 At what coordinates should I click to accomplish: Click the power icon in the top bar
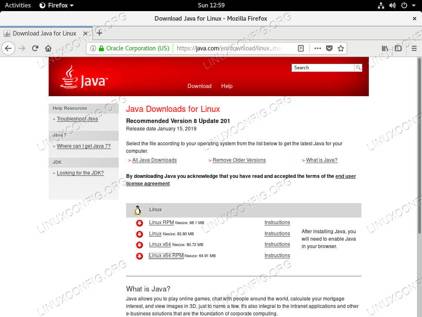[x=404, y=5]
